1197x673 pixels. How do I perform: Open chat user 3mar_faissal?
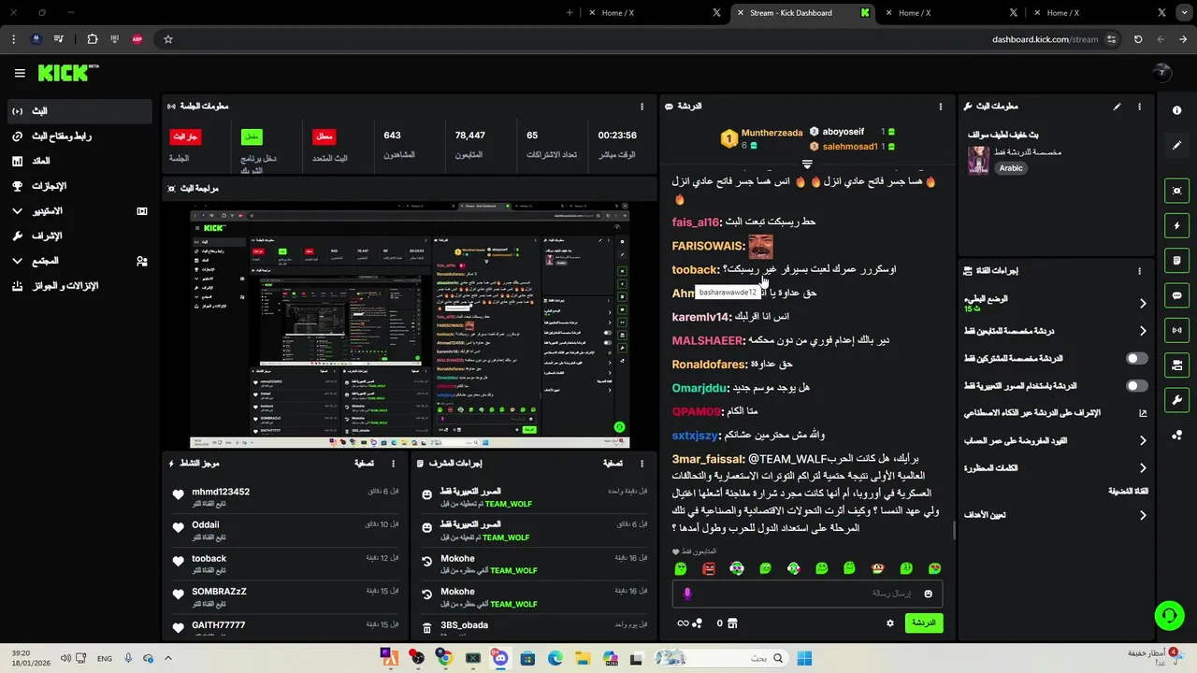point(709,459)
